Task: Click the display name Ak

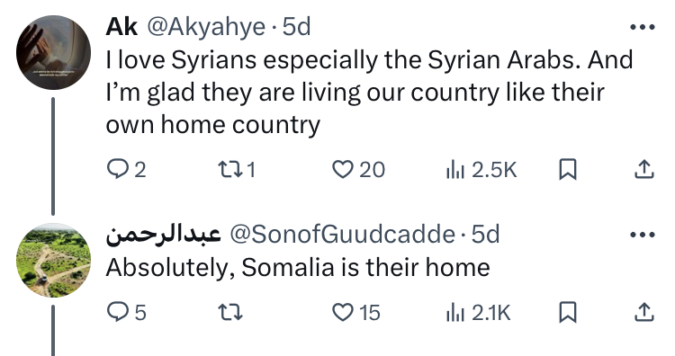Action: click(x=121, y=27)
